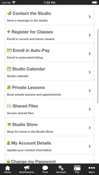Click the vertical scrollbar on right edge
The image size is (99, 175).
[98, 66]
